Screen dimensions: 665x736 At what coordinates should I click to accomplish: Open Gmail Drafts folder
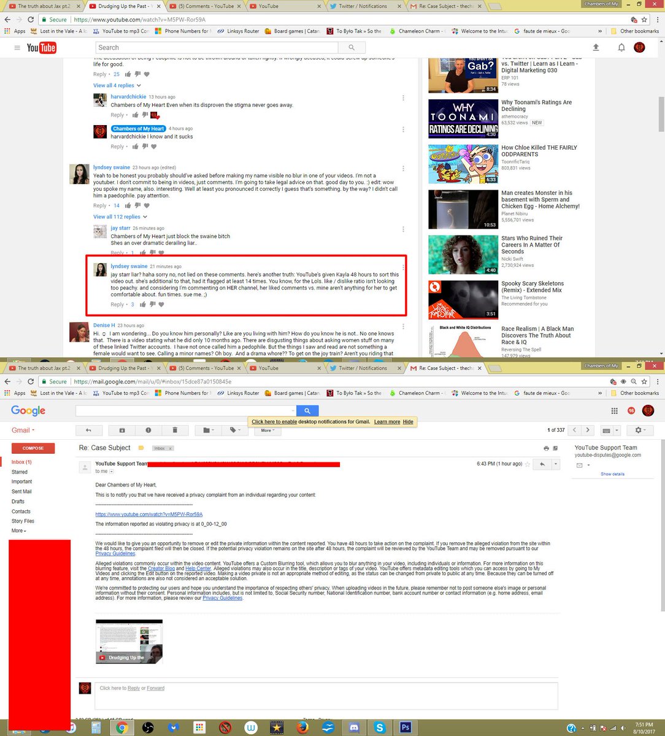[x=18, y=501]
